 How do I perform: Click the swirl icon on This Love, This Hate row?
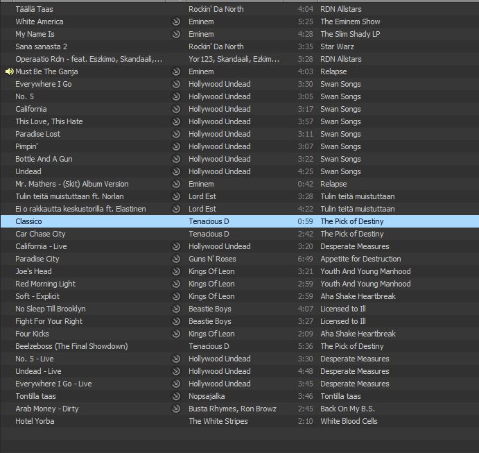click(x=176, y=121)
